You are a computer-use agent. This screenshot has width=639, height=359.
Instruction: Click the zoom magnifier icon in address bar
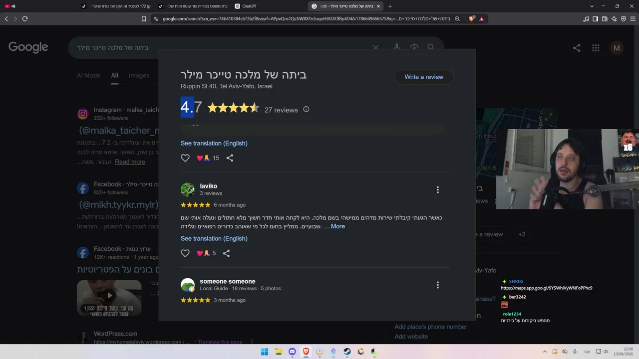click(457, 19)
